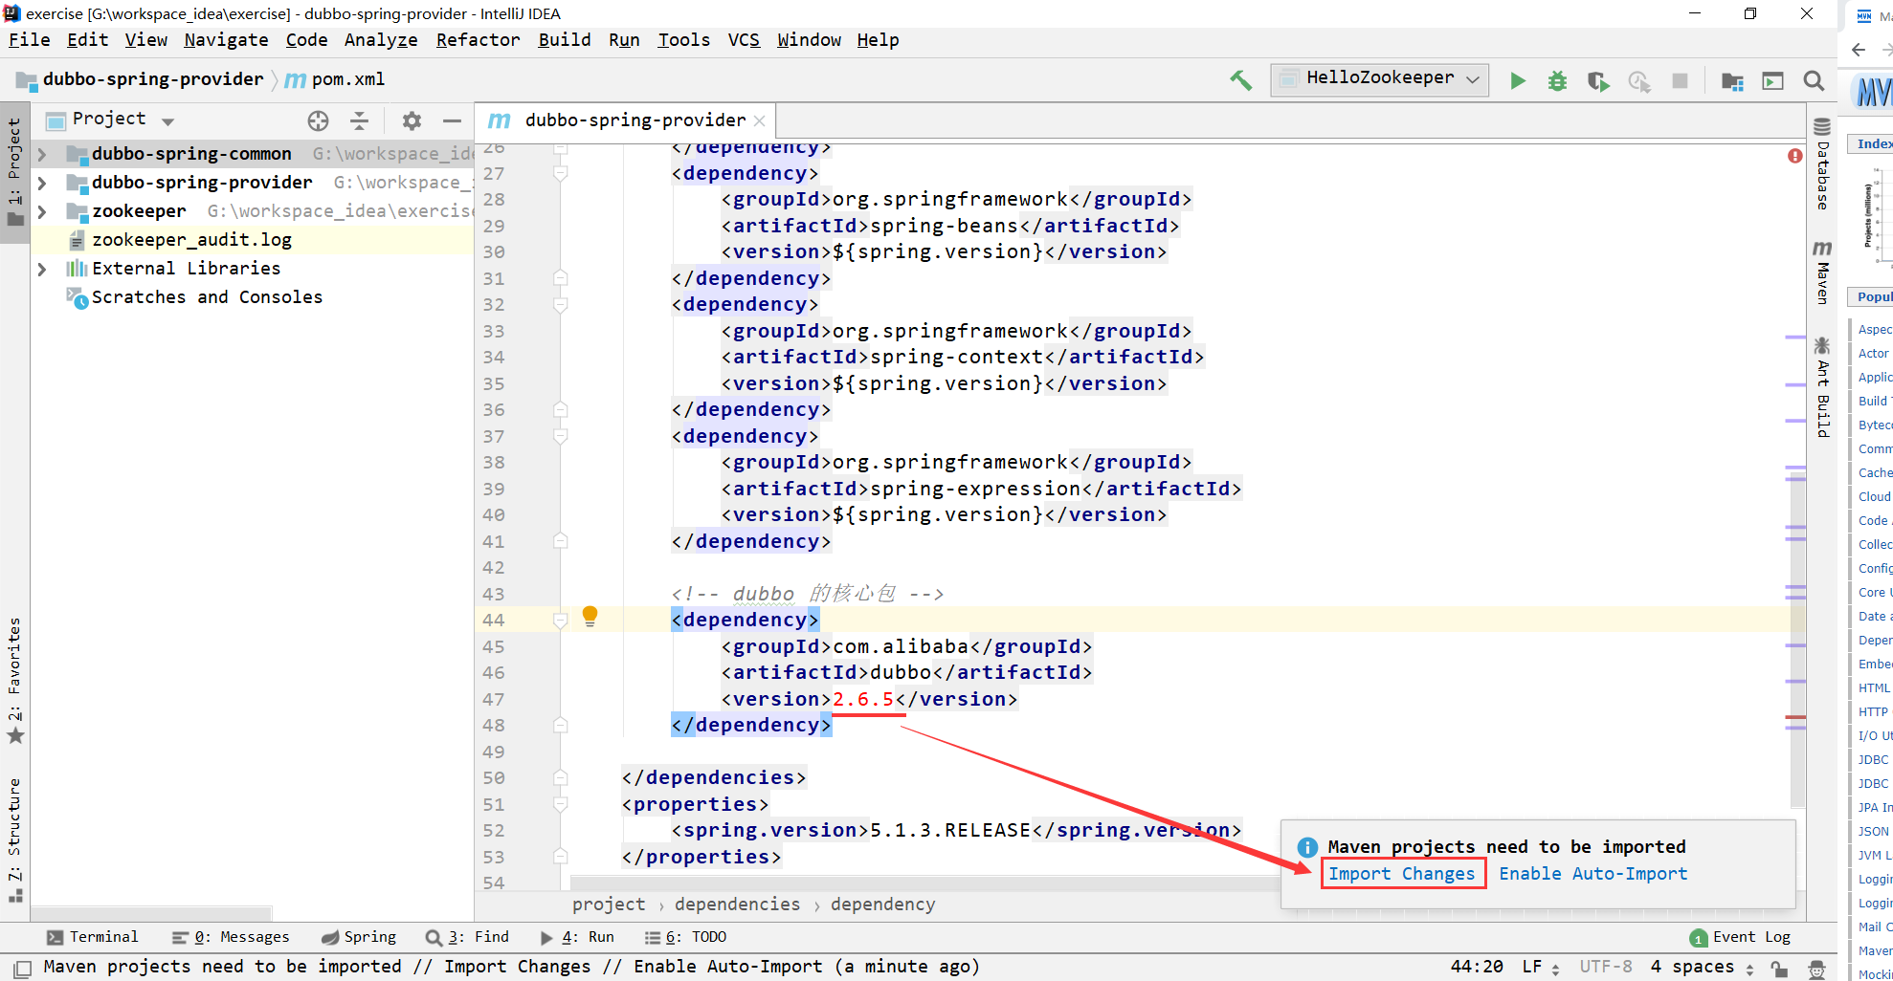
Task: Select Scratches and Consoles in the Project tree
Action: [x=207, y=297]
